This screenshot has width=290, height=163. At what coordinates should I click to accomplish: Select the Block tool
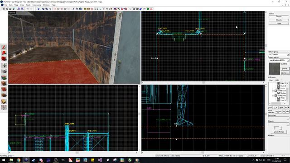pyautogui.click(x=4, y=72)
